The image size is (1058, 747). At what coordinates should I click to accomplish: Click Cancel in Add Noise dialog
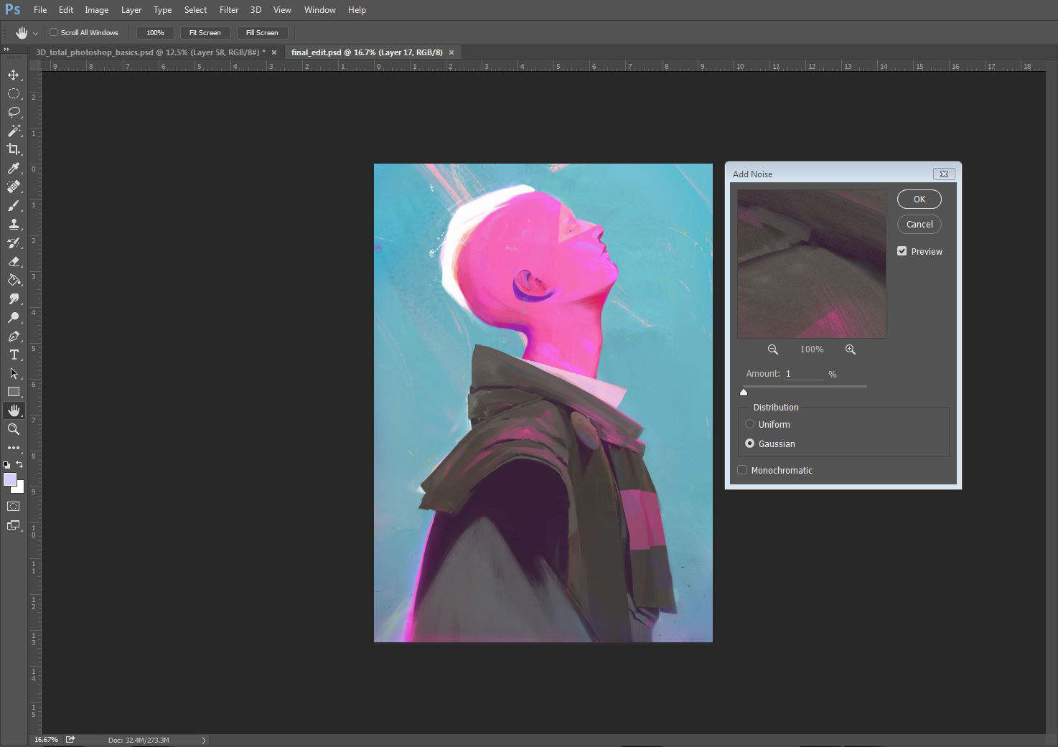click(919, 225)
